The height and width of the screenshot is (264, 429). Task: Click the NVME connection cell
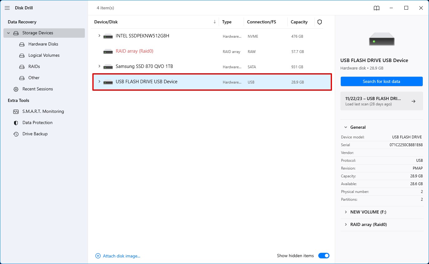pos(253,36)
